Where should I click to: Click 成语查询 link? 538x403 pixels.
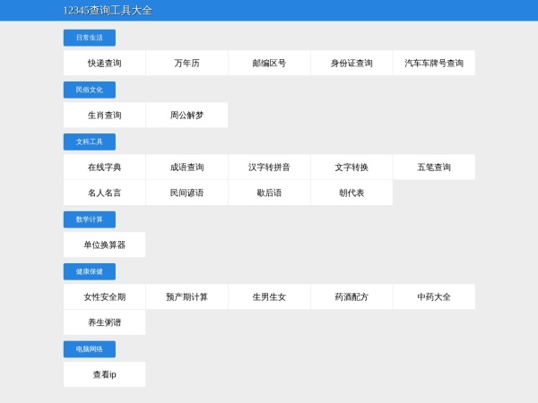coord(187,167)
